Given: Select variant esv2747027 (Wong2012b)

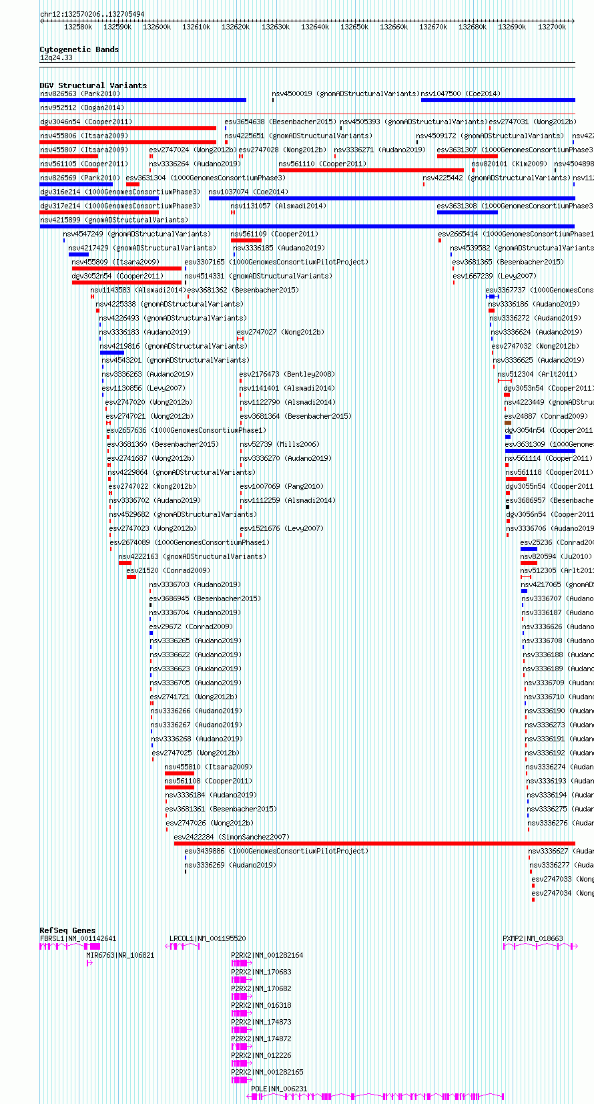Looking at the screenshot, I should [280, 332].
